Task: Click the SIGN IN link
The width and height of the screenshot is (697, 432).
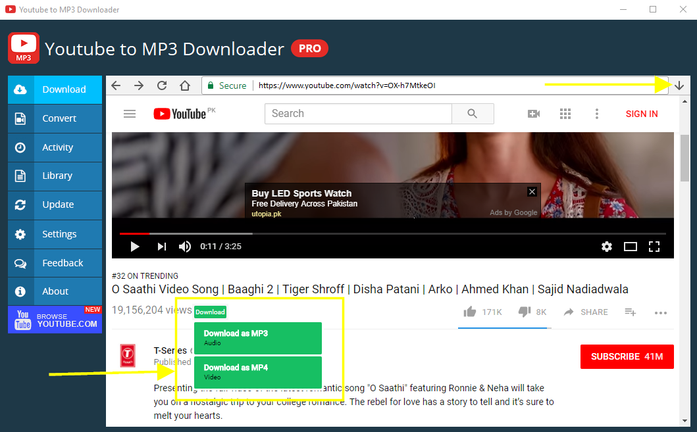Action: click(x=642, y=114)
